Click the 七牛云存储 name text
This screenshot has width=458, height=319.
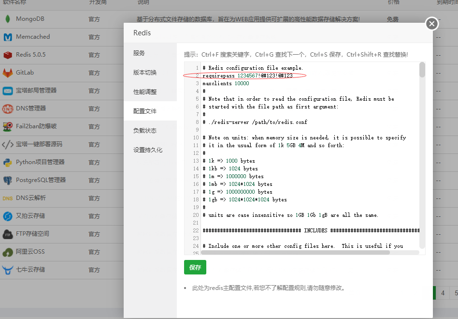[x=30, y=270]
